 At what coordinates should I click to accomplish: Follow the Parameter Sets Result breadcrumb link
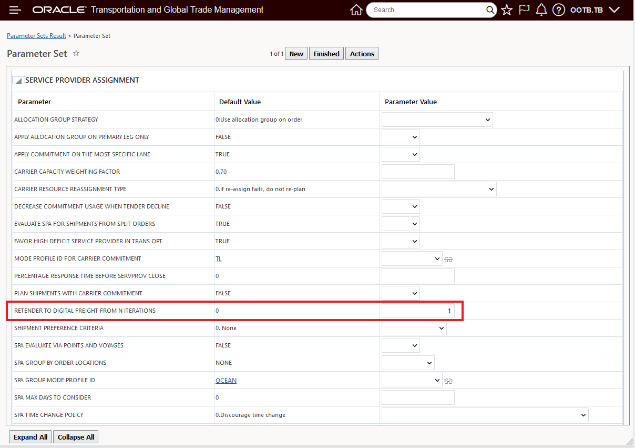(x=37, y=36)
